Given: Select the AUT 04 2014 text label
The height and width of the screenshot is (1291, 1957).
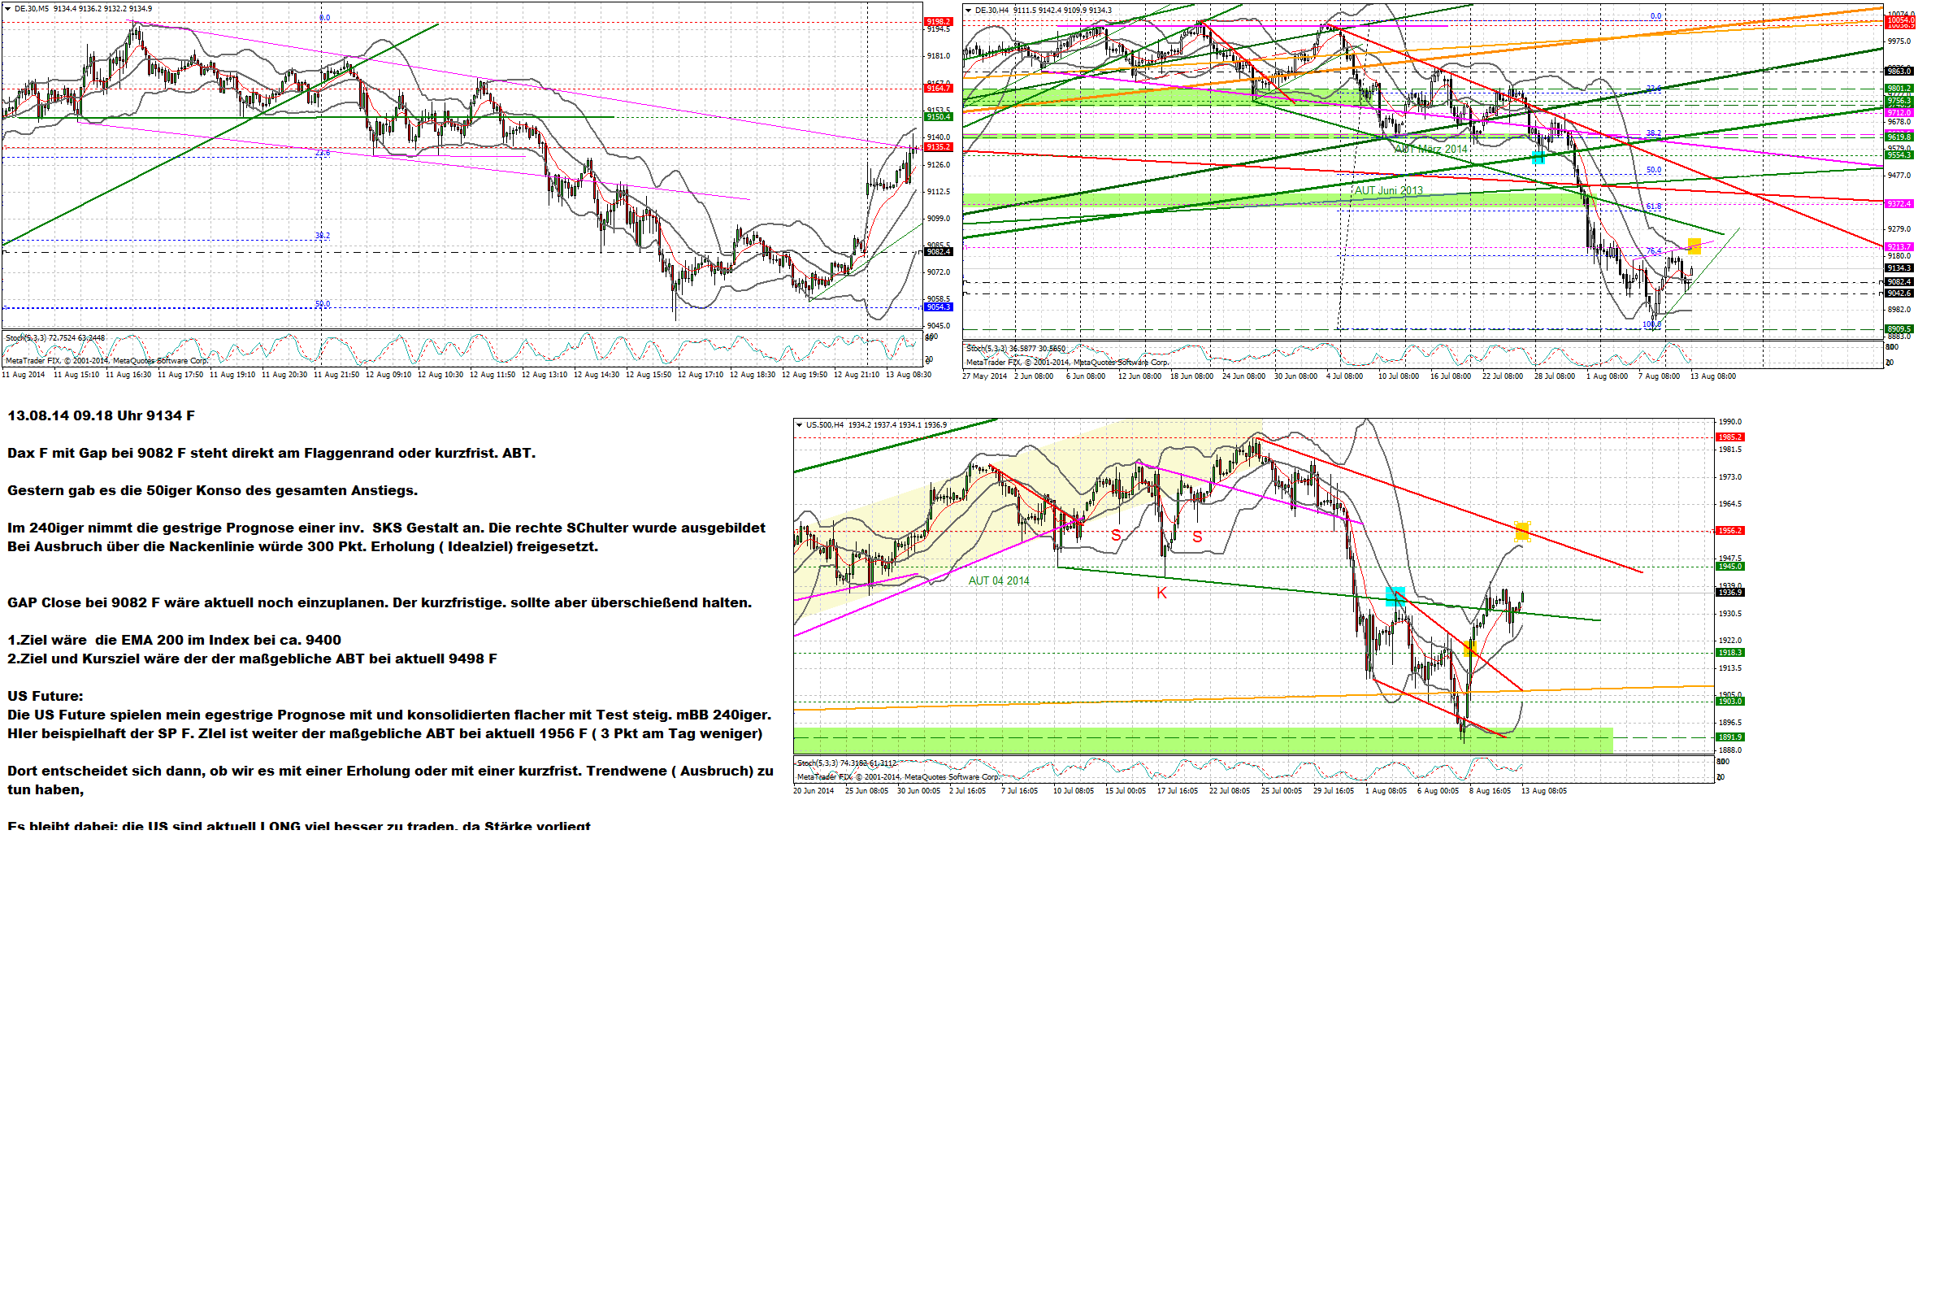Looking at the screenshot, I should point(998,581).
